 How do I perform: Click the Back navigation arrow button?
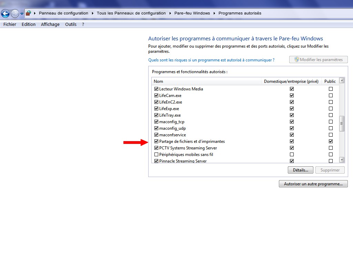5,13
